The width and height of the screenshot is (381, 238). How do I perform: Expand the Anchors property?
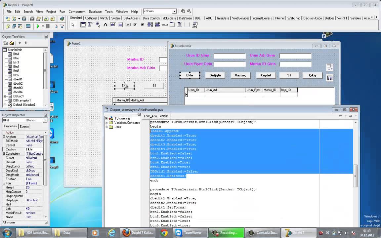4,137
